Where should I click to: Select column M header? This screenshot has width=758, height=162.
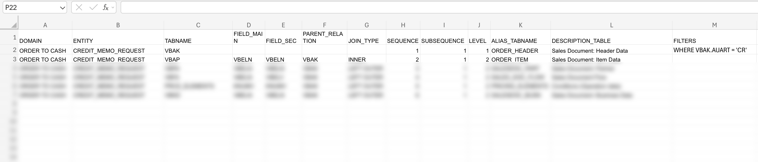pos(714,25)
